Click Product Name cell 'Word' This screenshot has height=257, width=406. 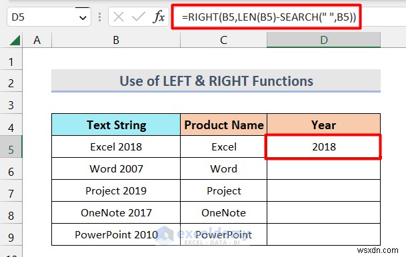224,168
